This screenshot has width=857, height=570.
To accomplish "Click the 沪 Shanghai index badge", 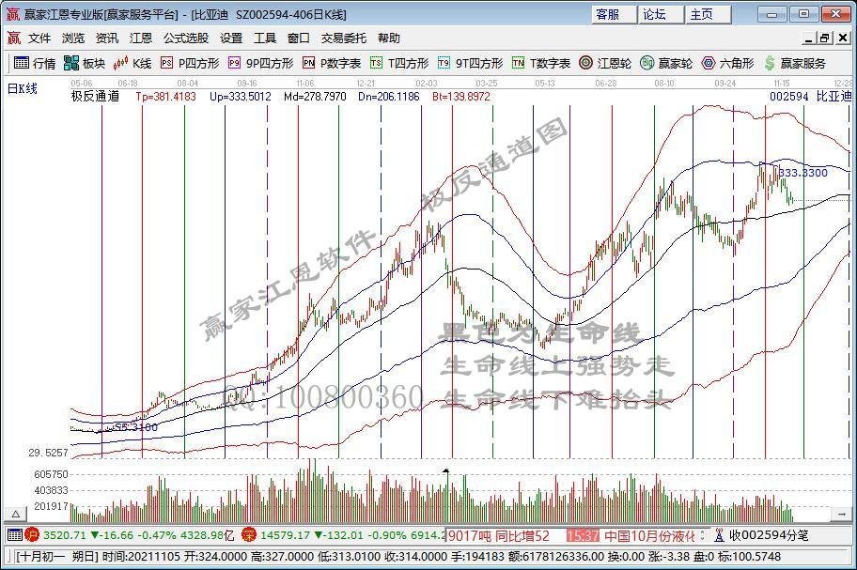I will [32, 535].
